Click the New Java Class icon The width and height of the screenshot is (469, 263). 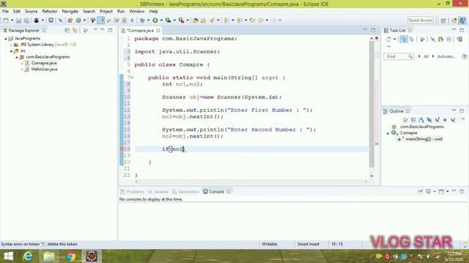[78, 20]
